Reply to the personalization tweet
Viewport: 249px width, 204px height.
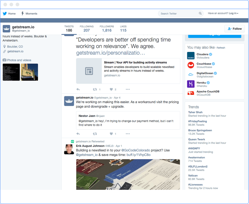tap(78, 89)
